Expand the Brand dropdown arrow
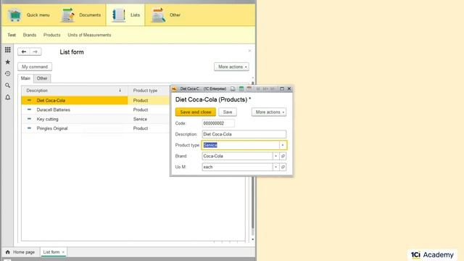This screenshot has height=261, width=464. [x=275, y=156]
